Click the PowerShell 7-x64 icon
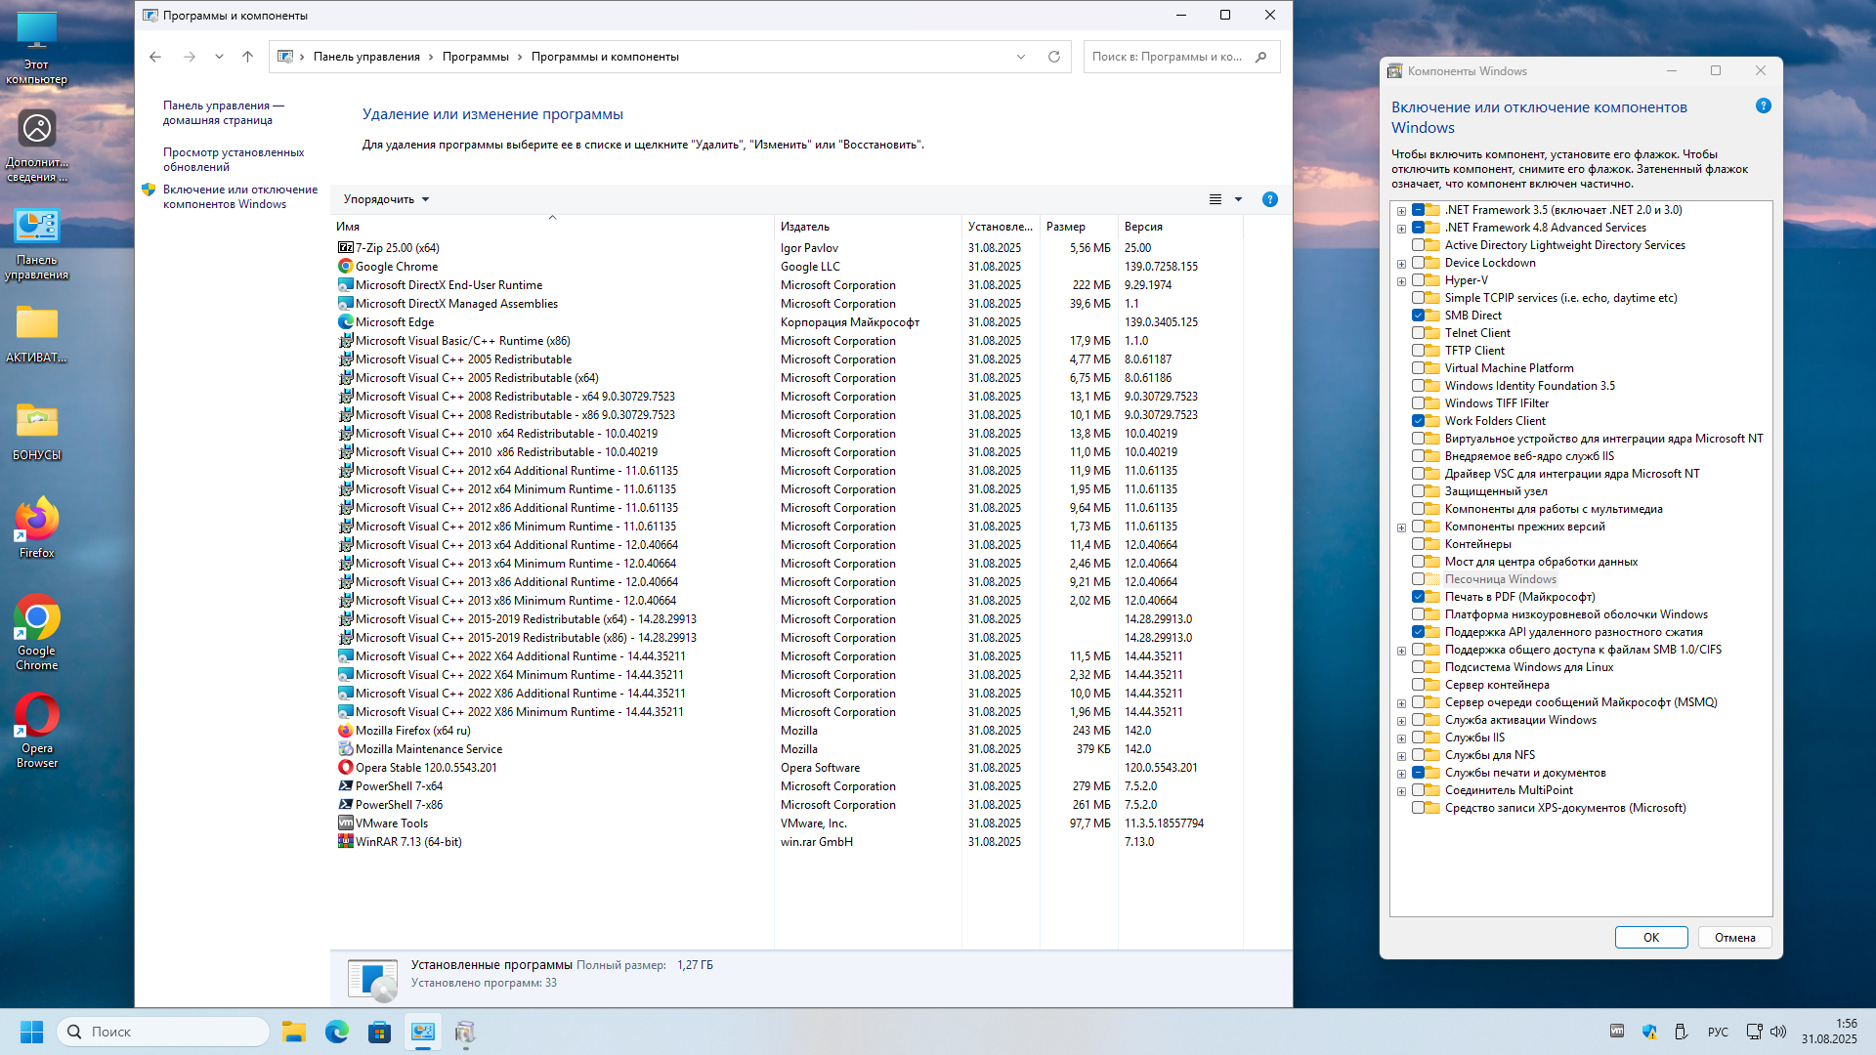 click(345, 786)
